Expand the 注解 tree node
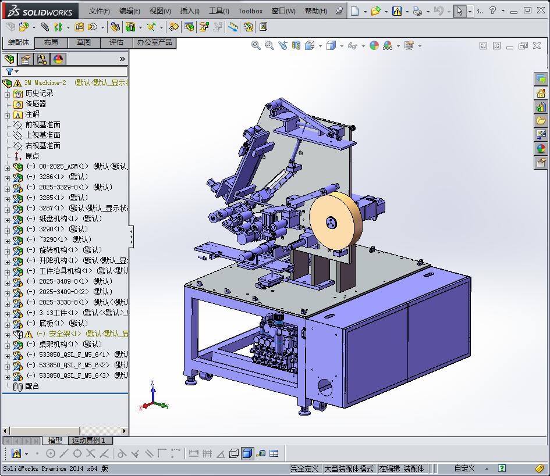 (7, 116)
